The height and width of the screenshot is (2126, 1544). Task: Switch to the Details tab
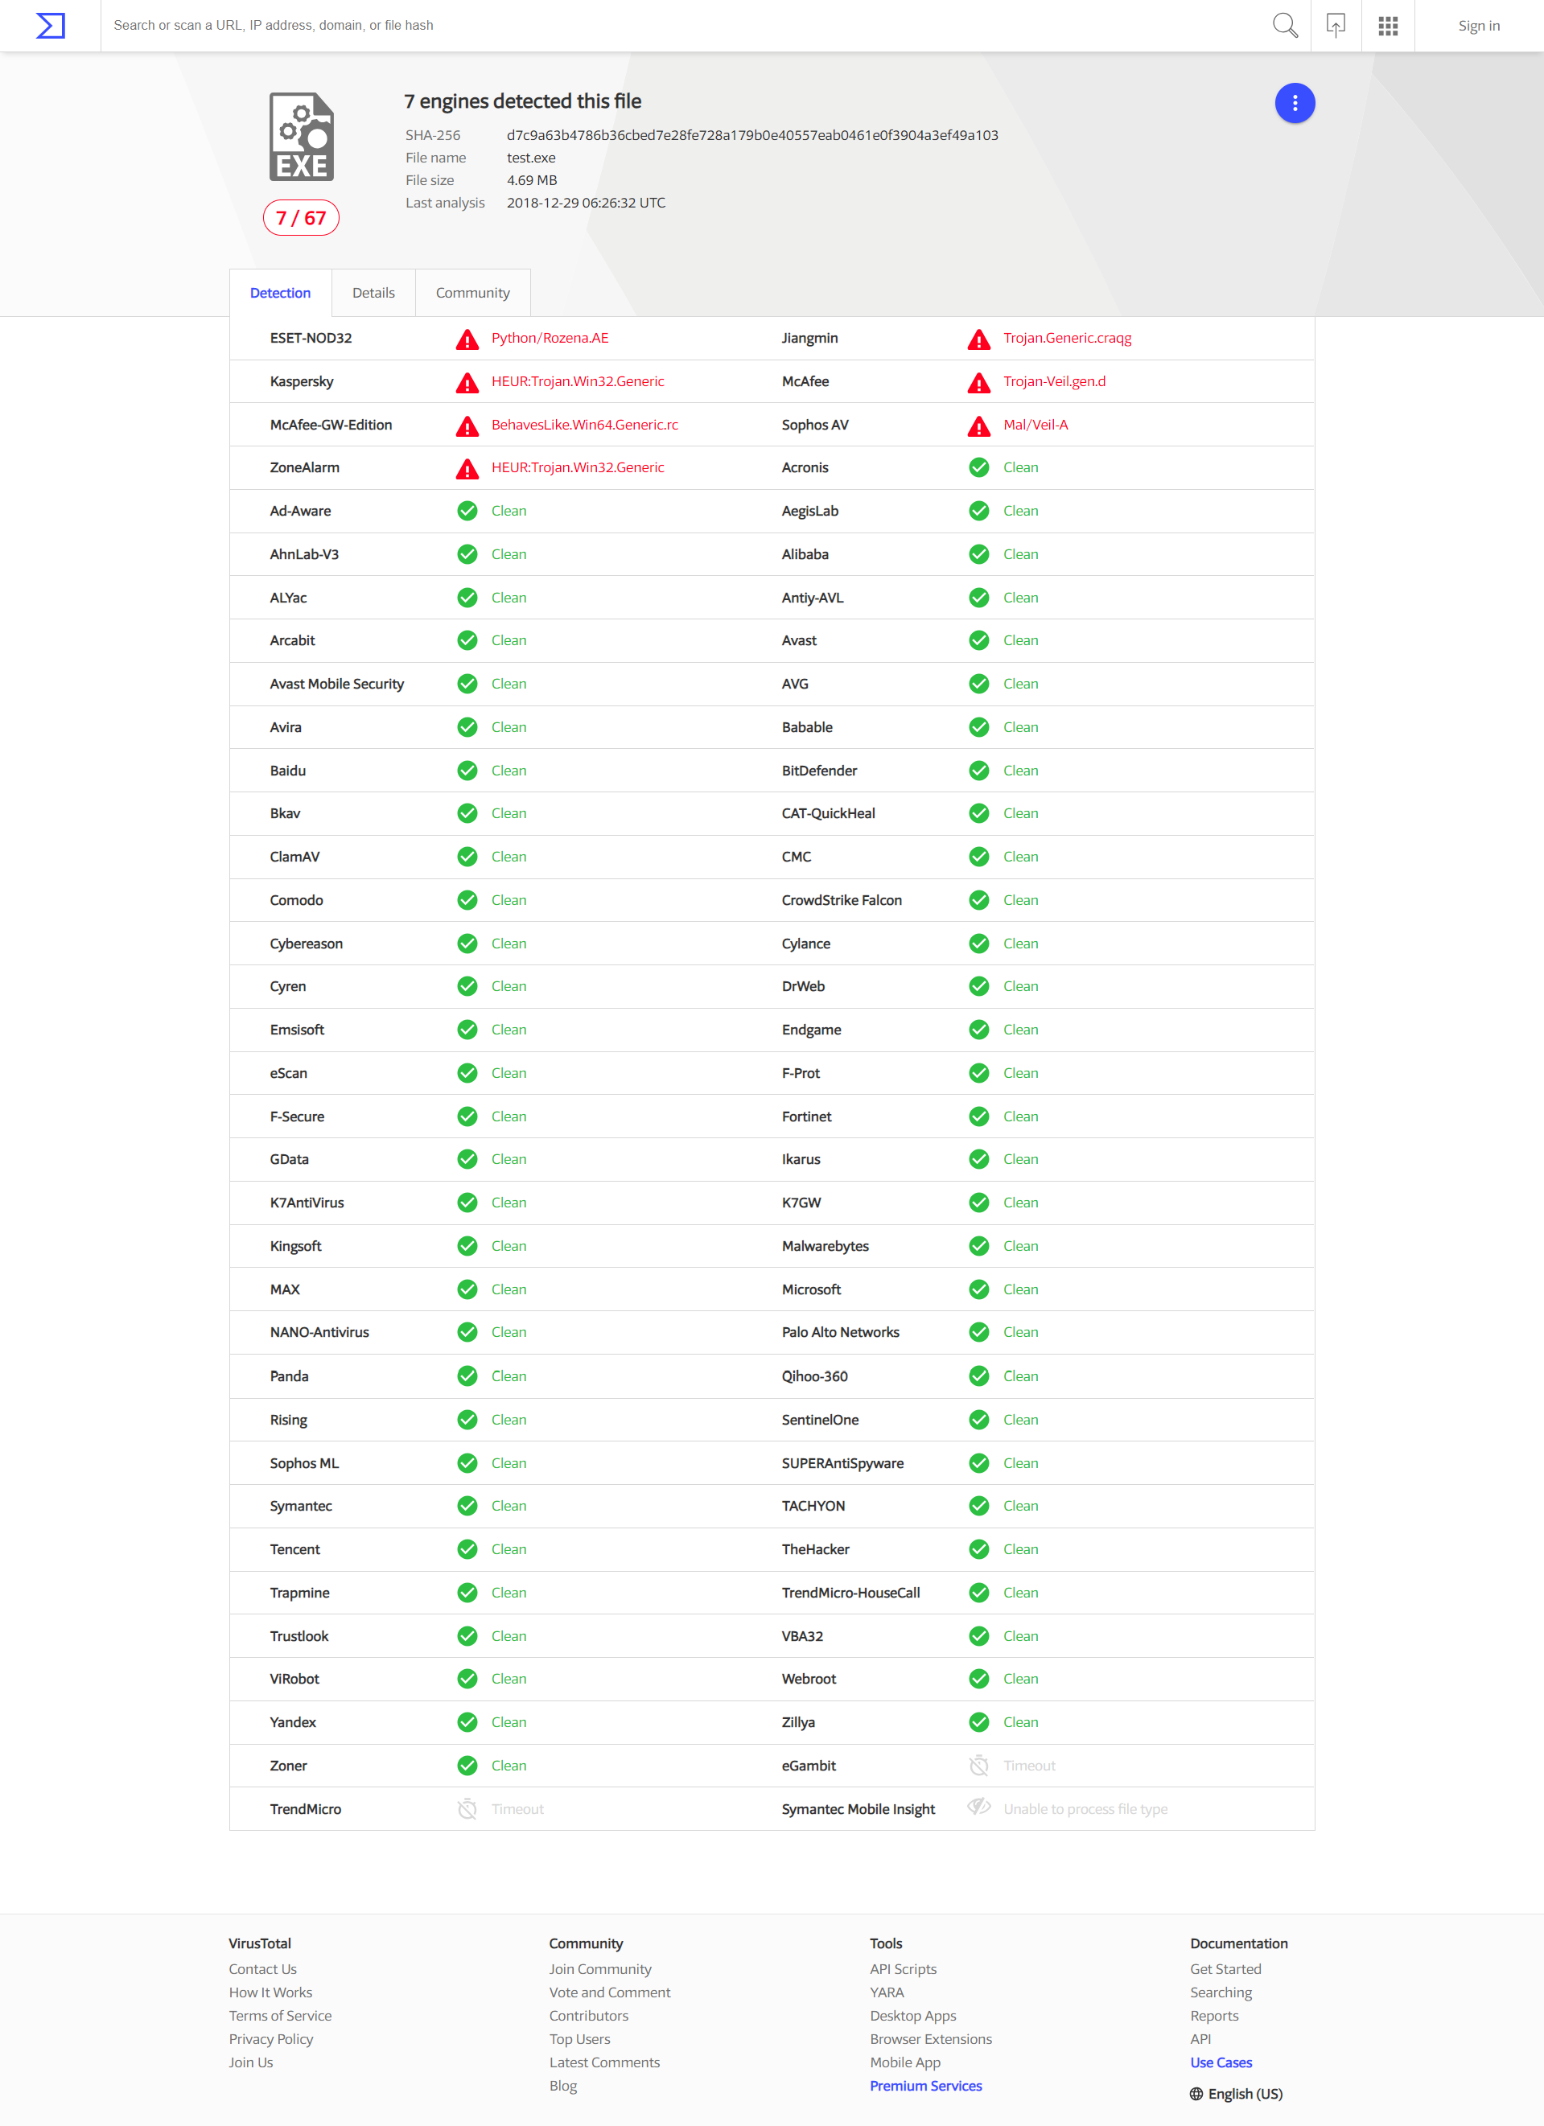pyautogui.click(x=373, y=294)
